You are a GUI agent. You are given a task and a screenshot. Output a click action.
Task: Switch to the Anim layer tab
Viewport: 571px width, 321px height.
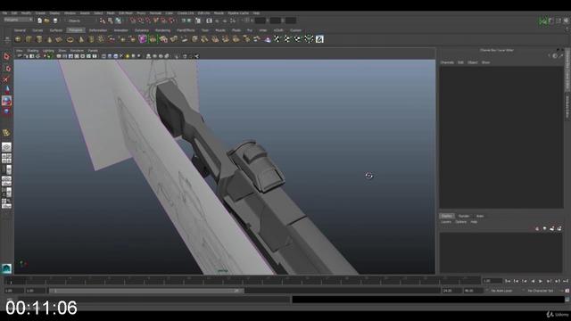point(480,216)
